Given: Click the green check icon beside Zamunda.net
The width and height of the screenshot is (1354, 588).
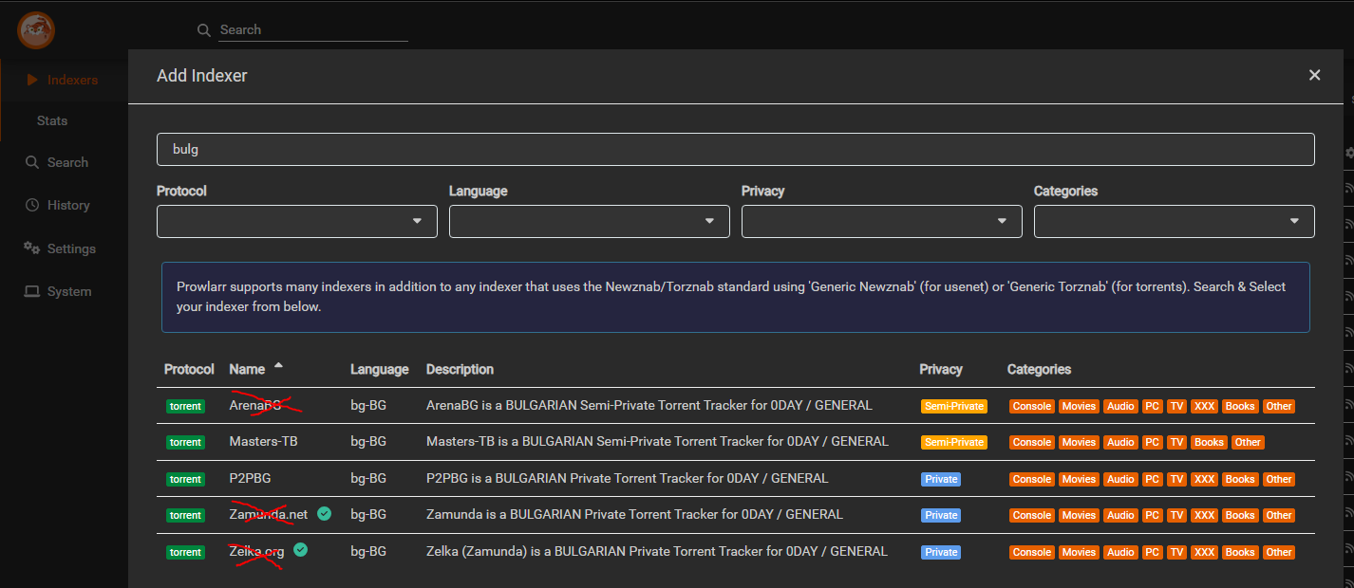Looking at the screenshot, I should pos(325,513).
